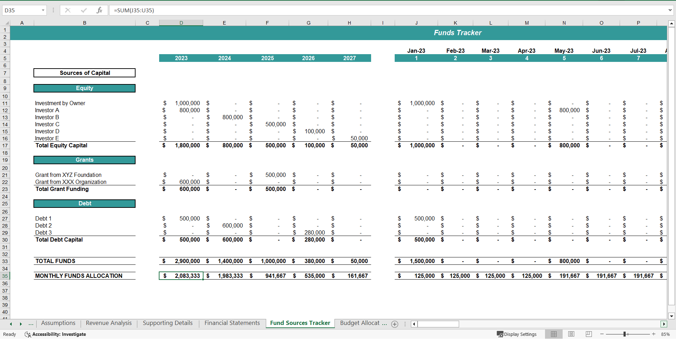Viewport: 676px width, 339px height.
Task: Open the Name Box dropdown
Action: coord(43,10)
